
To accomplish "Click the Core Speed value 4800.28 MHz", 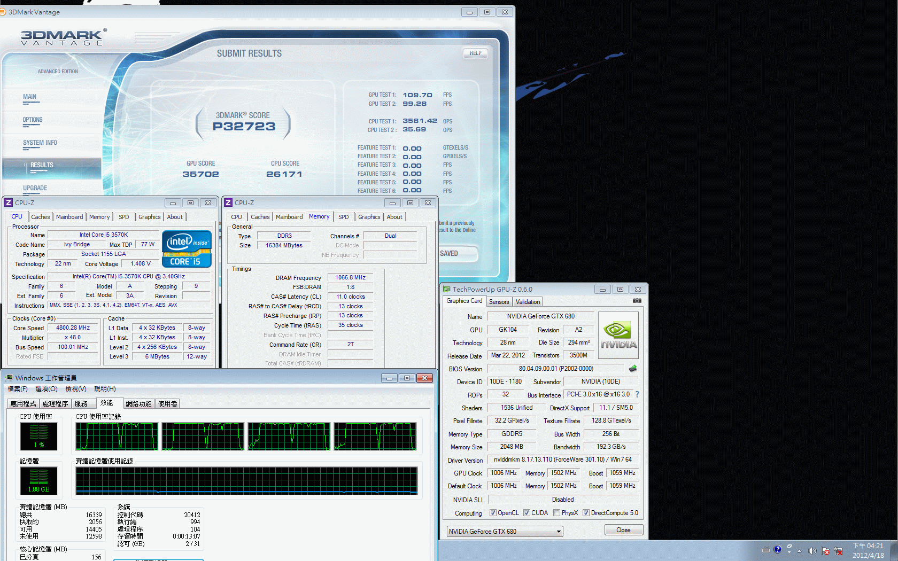I will [x=73, y=328].
